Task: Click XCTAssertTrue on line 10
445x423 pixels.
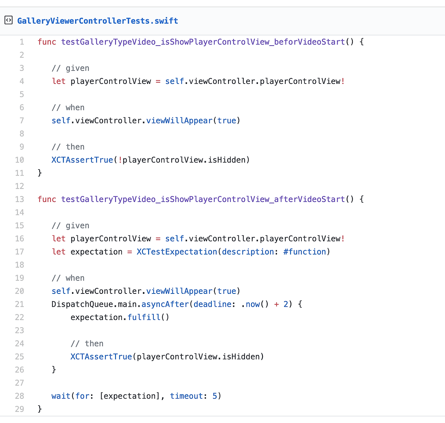Action: click(82, 160)
